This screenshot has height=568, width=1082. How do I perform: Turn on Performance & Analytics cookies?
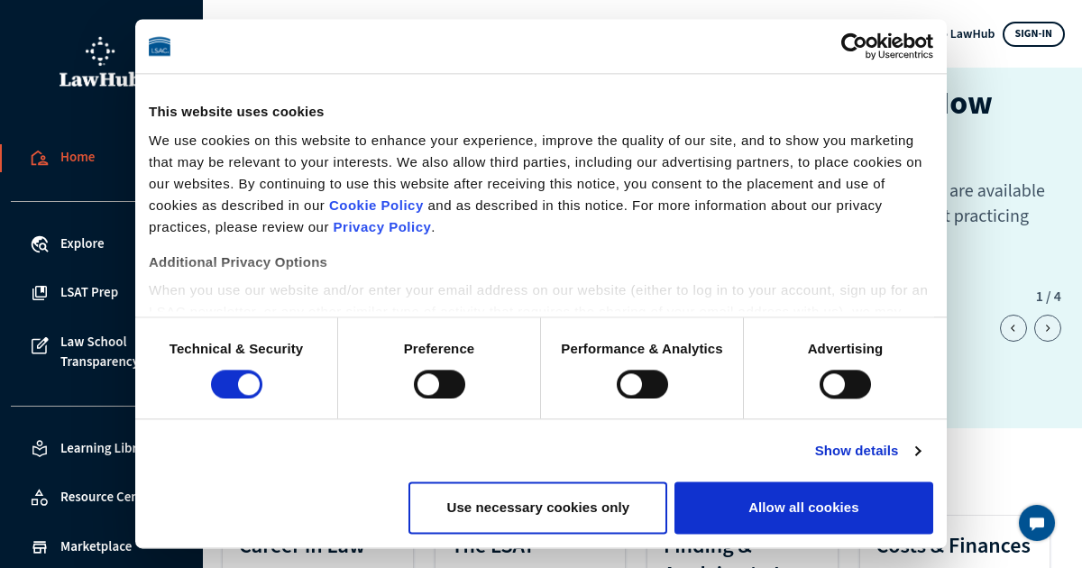(642, 384)
